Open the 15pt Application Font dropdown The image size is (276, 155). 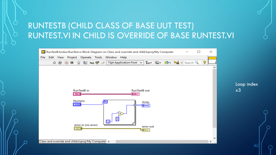[126, 63]
